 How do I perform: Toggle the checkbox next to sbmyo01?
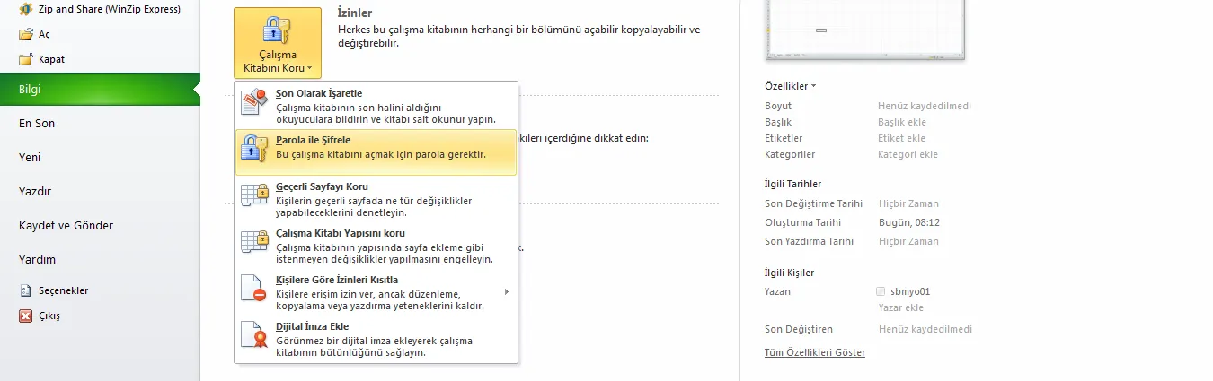pyautogui.click(x=881, y=291)
